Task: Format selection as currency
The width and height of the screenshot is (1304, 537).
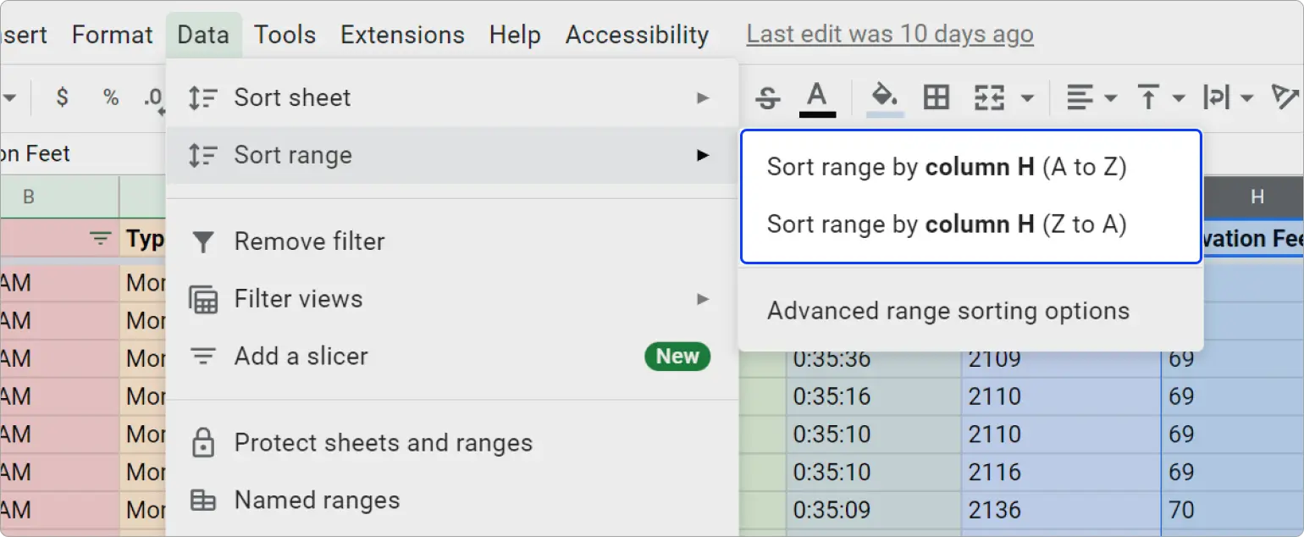Action: coord(62,97)
